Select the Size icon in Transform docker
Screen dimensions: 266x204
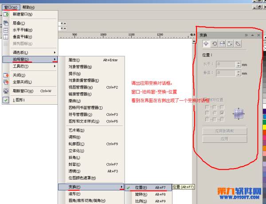(230, 43)
